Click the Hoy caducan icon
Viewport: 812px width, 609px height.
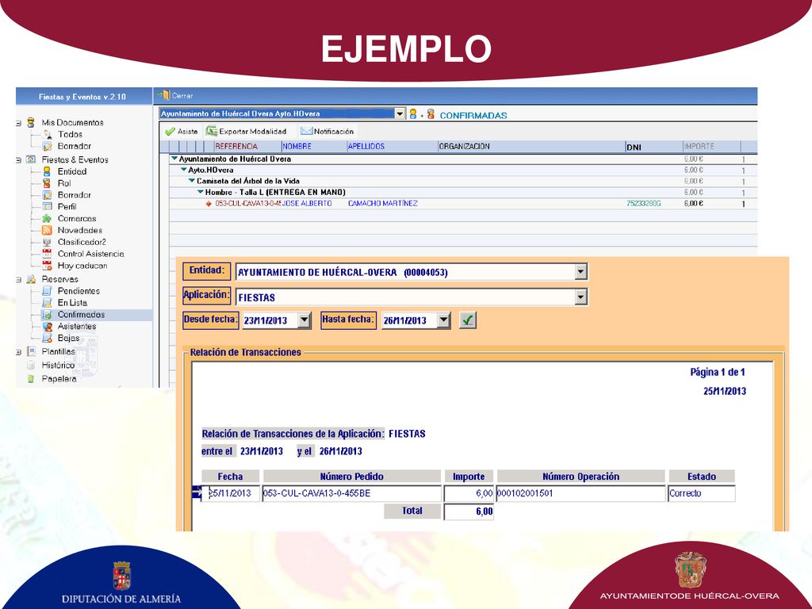coord(47,266)
